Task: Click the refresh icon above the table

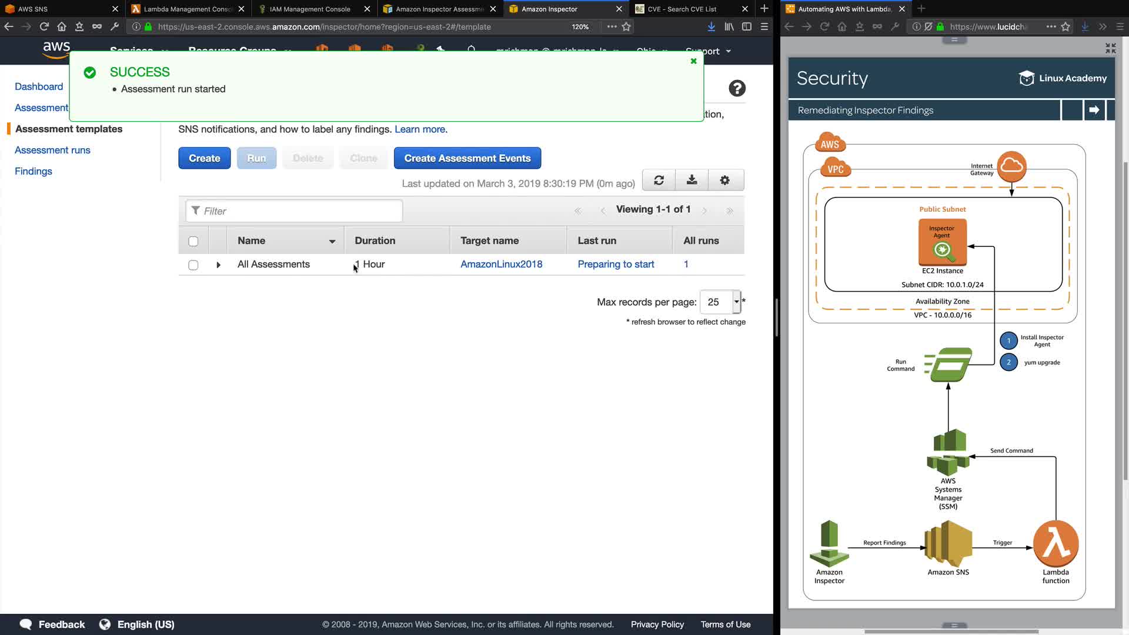Action: [x=659, y=181]
